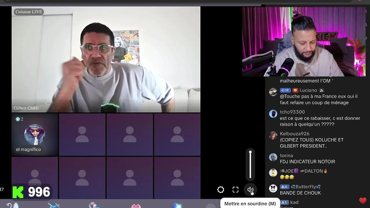Click the coin count badge above el magnífico
The width and height of the screenshot is (370, 208).
19,119
